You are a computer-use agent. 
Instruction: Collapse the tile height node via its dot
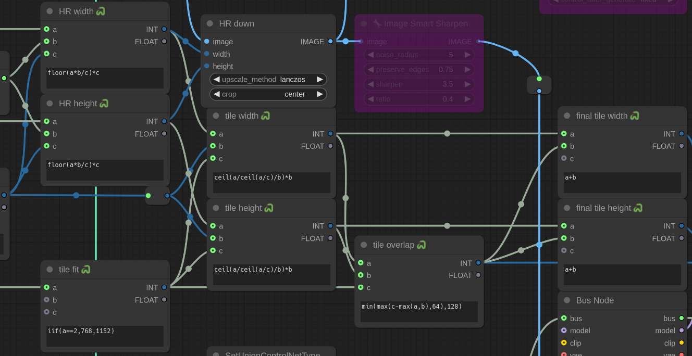pyautogui.click(x=216, y=208)
